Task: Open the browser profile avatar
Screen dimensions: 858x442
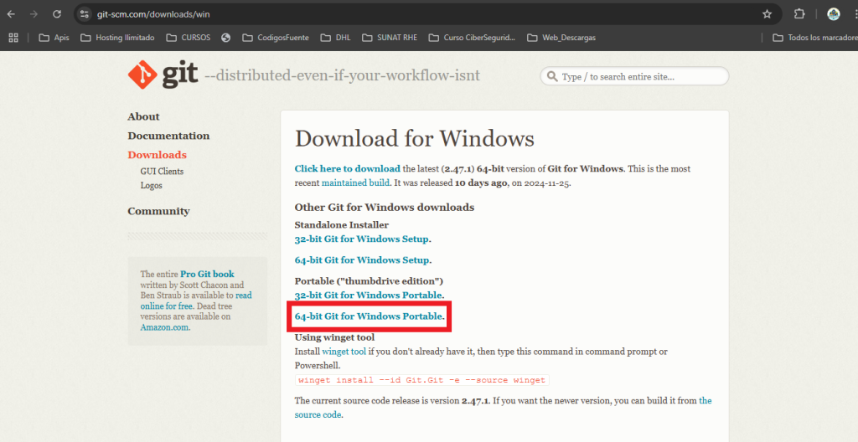Action: point(834,14)
